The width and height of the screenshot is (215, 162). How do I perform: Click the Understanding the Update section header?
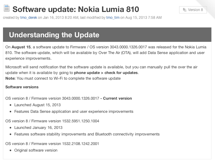(x=54, y=35)
